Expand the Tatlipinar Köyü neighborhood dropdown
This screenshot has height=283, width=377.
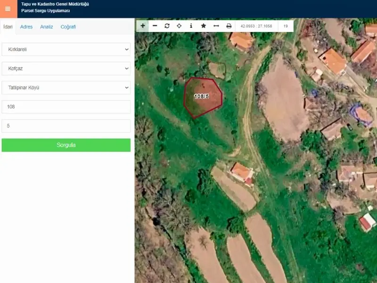[x=66, y=88]
